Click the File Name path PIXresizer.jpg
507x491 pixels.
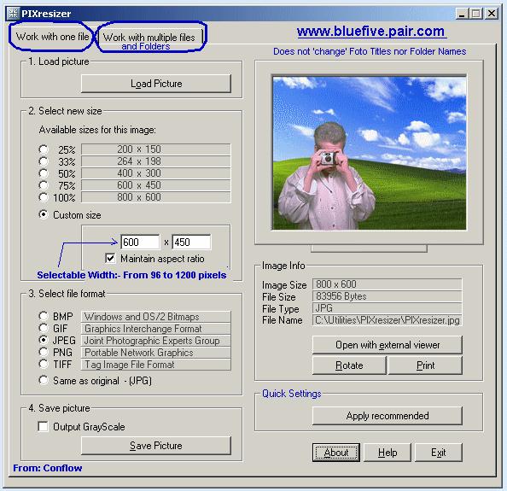(x=387, y=320)
